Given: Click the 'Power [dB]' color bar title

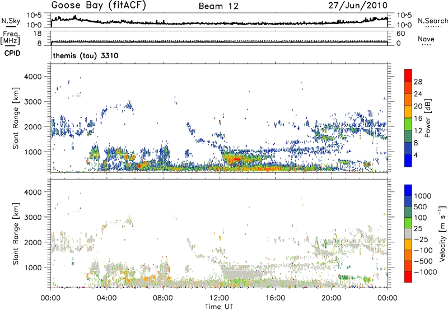Looking at the screenshot, I should [428, 118].
